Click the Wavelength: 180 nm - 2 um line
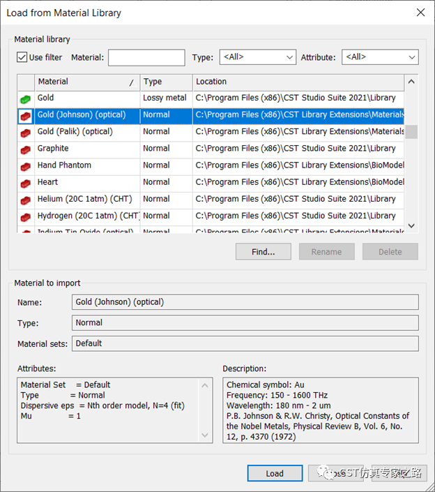 [278, 405]
